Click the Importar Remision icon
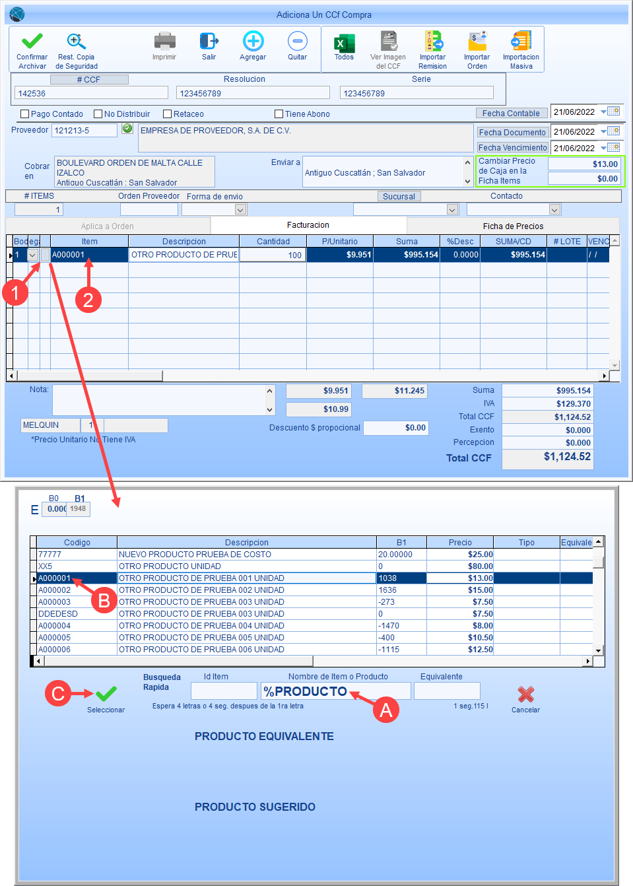The width and height of the screenshot is (633, 886). (x=433, y=42)
